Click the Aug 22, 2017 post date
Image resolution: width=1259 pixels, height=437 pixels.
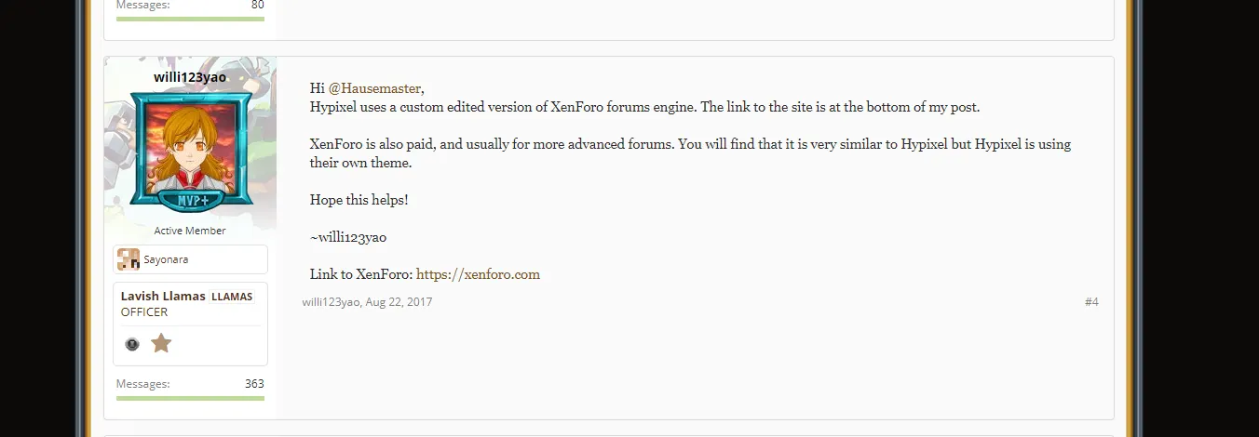click(399, 302)
